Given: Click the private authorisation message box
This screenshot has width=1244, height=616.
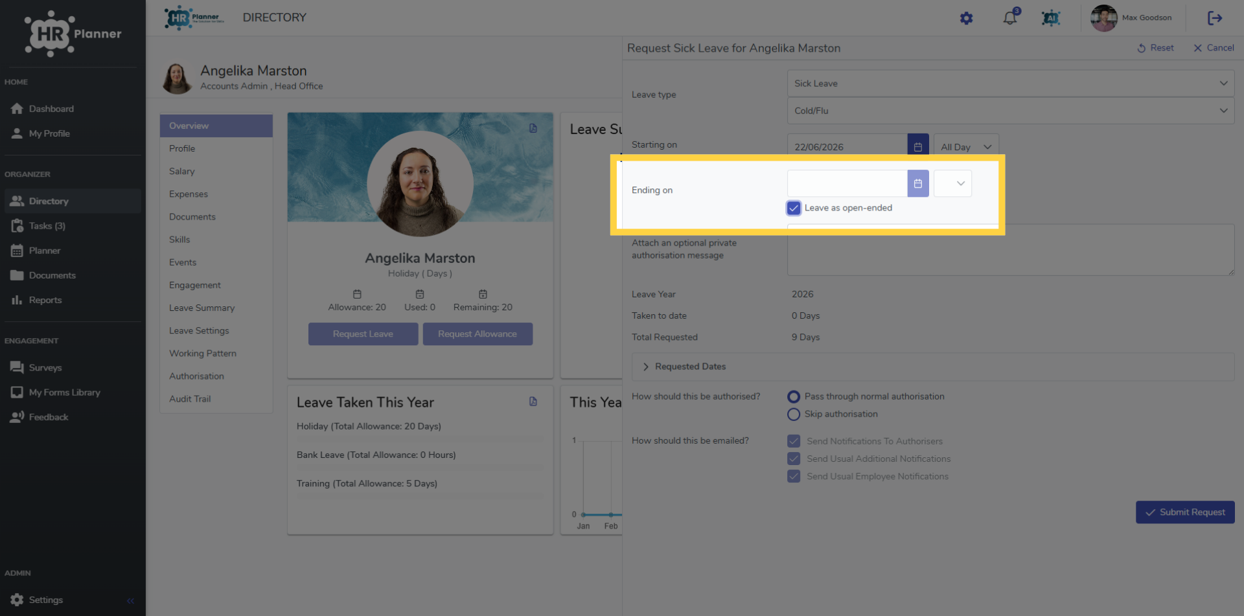Looking at the screenshot, I should pos(1011,250).
